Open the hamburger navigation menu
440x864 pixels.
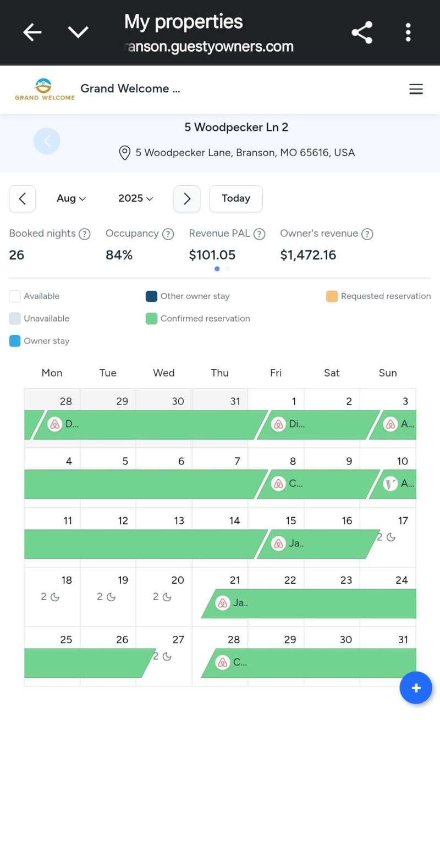416,89
